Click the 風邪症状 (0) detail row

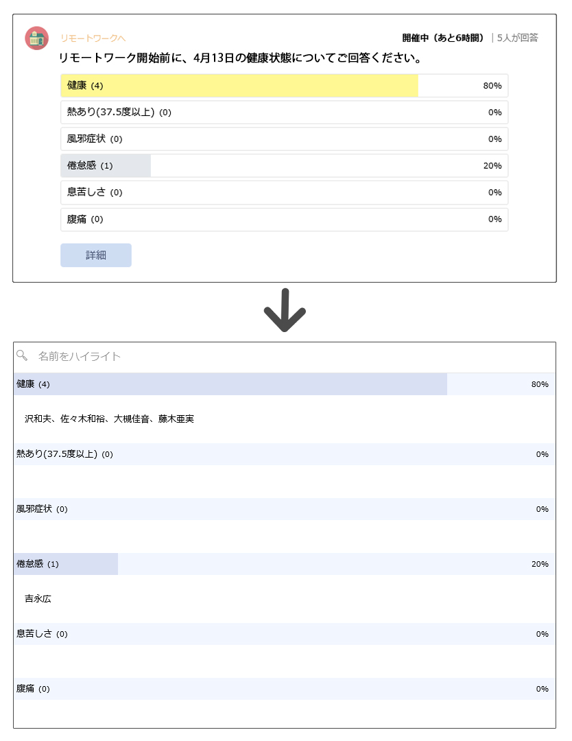tap(285, 509)
